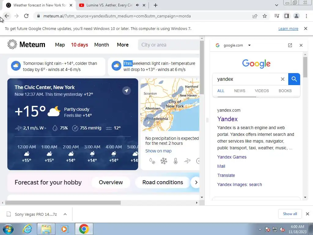The width and height of the screenshot is (313, 235).
Task: Open the More menu in Meteum
Action: [x=123, y=45]
